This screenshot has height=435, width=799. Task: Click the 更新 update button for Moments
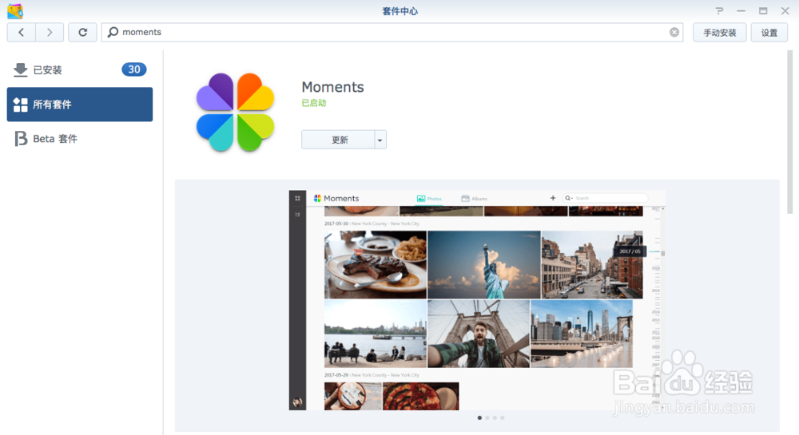(338, 140)
